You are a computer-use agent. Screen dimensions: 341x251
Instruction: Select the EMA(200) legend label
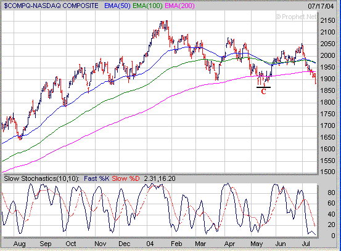(179, 6)
